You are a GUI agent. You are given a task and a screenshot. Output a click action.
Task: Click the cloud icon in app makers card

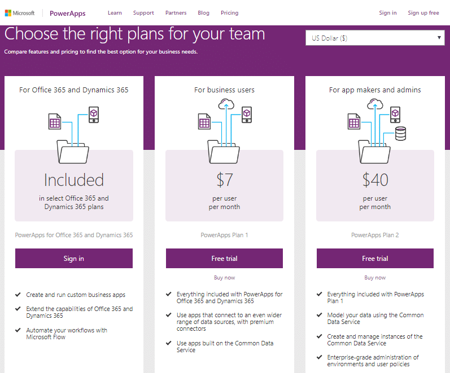(375, 104)
